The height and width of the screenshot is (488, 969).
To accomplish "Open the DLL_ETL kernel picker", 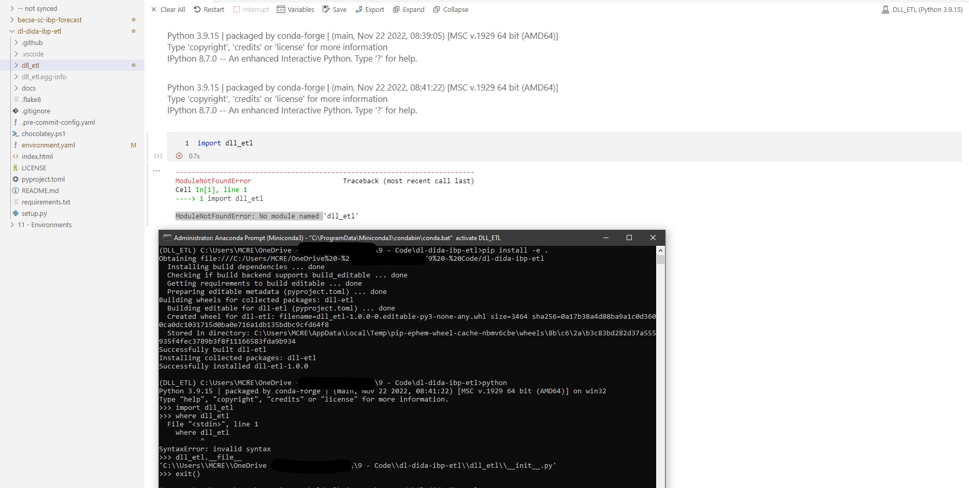I will click(x=923, y=9).
